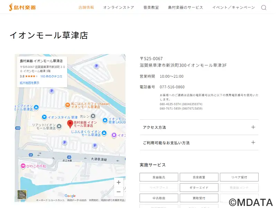The width and height of the screenshot is (277, 208).
Task: Click the 買取受付 service button
Action: pos(199,198)
